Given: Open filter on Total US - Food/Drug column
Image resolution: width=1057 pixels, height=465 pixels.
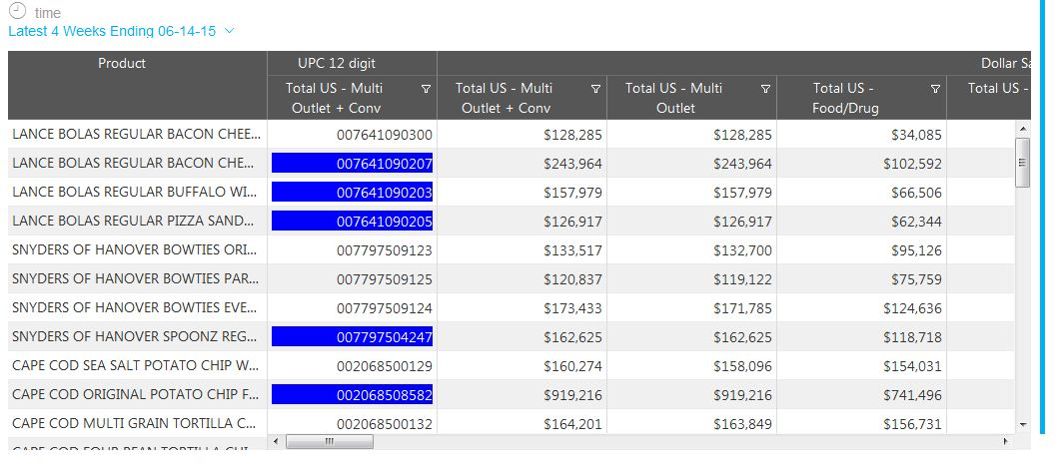Looking at the screenshot, I should [x=936, y=89].
